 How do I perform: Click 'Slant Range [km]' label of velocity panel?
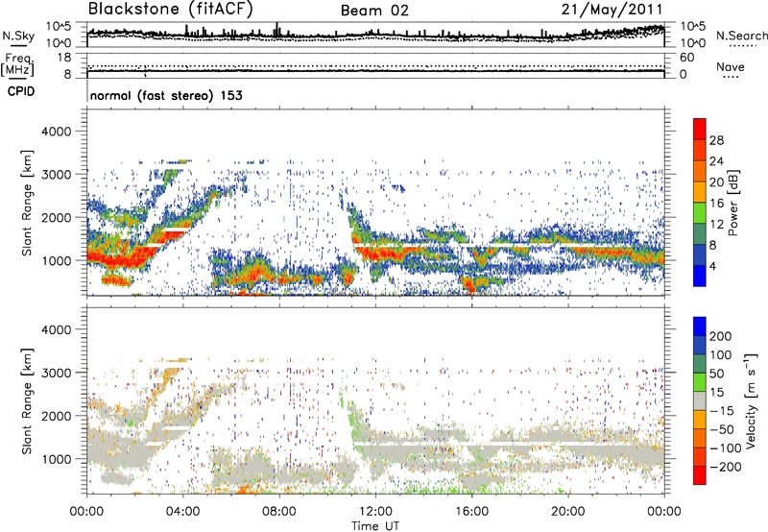[27, 400]
